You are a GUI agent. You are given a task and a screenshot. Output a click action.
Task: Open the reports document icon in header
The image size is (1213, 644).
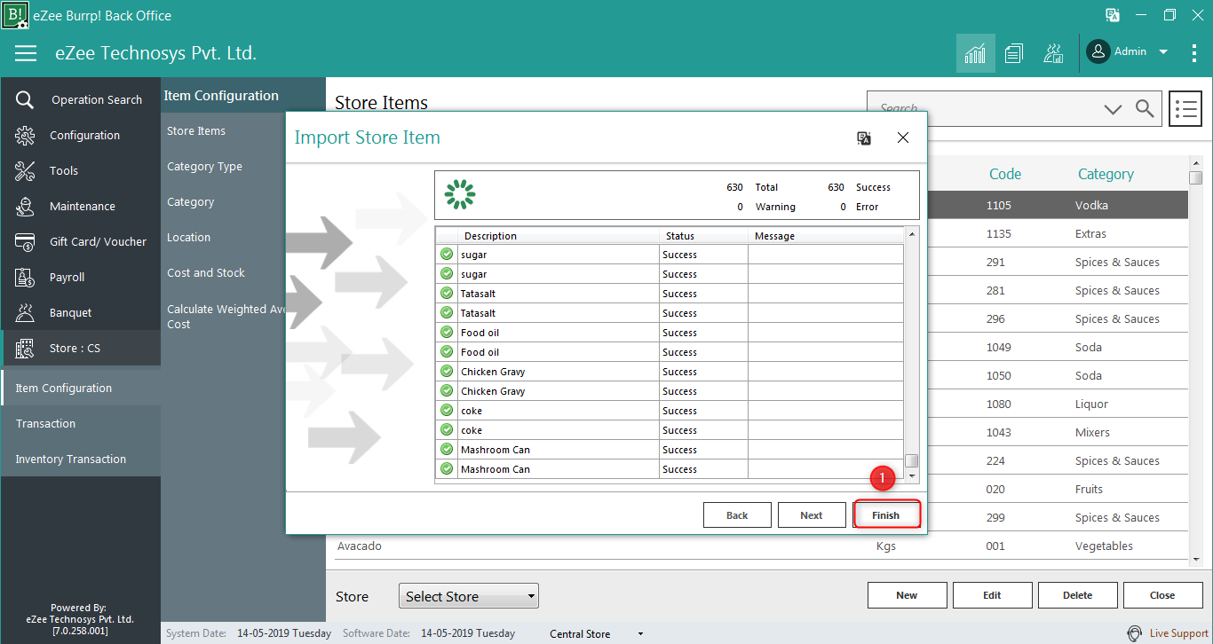(1014, 53)
